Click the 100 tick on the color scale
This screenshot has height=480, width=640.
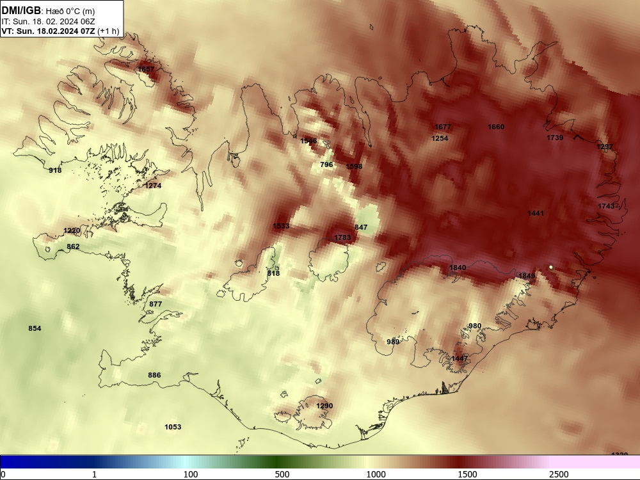pyautogui.click(x=191, y=474)
